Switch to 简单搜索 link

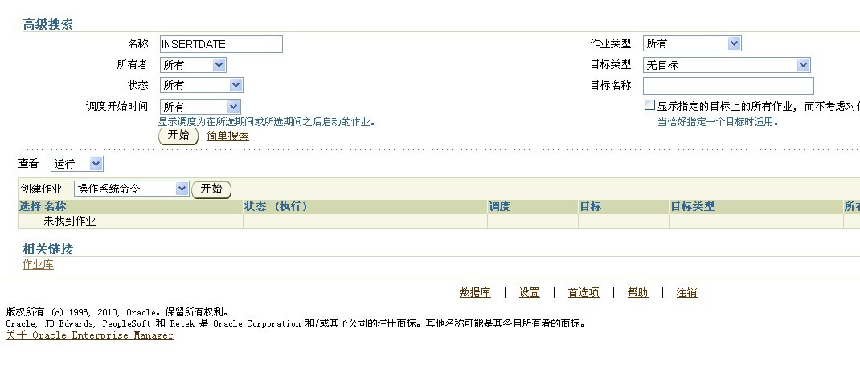[x=227, y=136]
